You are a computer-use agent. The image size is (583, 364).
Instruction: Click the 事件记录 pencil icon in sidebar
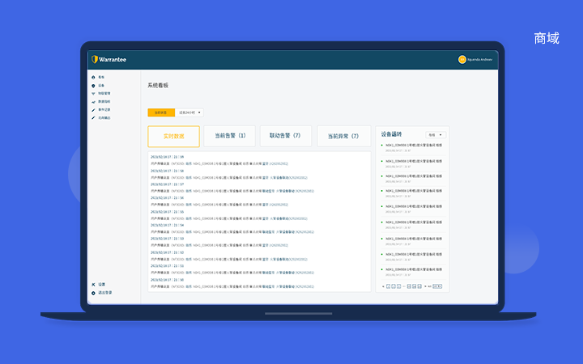click(x=94, y=109)
